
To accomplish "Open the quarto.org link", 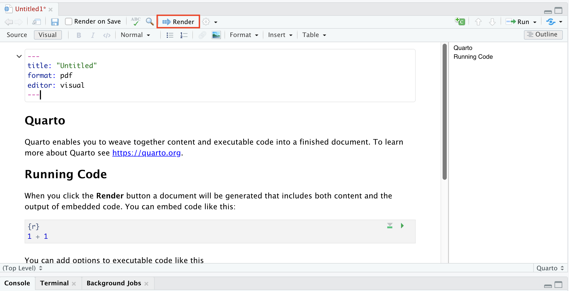I will tap(146, 153).
